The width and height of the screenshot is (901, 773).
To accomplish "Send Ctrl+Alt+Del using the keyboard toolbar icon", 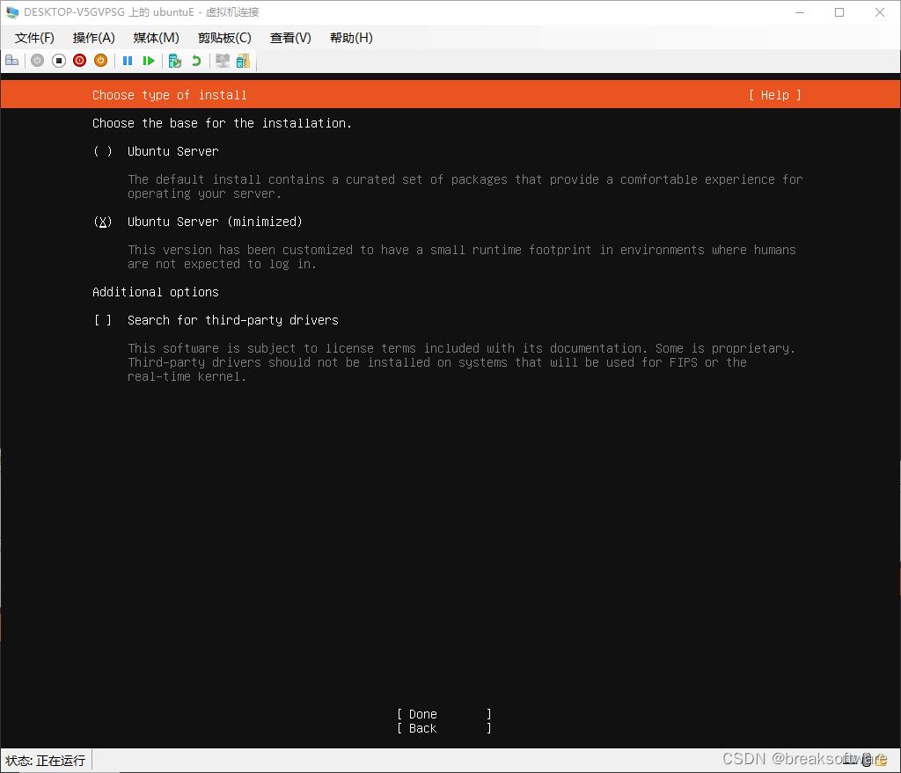I will point(12,61).
